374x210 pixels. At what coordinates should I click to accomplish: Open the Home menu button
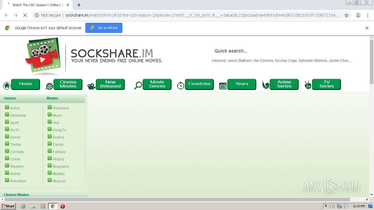click(x=26, y=84)
